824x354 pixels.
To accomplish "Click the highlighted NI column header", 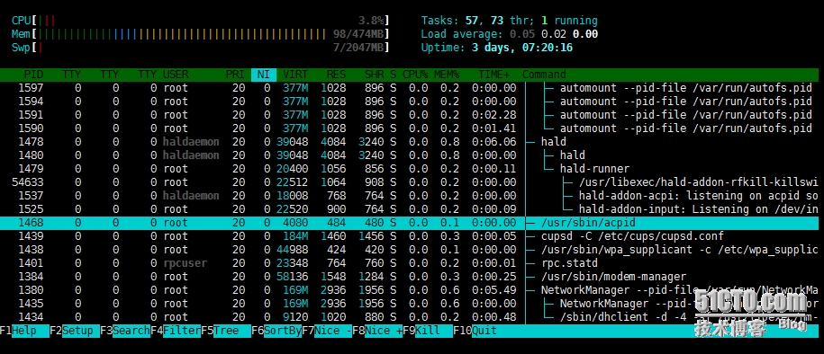I will (264, 75).
